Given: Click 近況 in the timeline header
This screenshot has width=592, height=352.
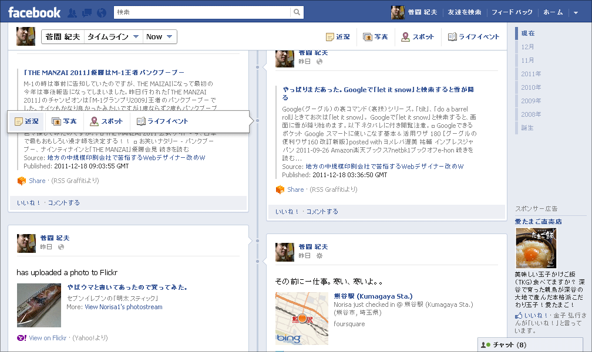Looking at the screenshot, I should pyautogui.click(x=338, y=36).
